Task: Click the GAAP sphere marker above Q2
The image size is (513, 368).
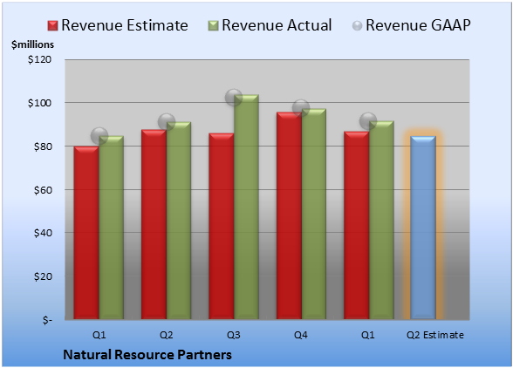Action: [x=167, y=122]
